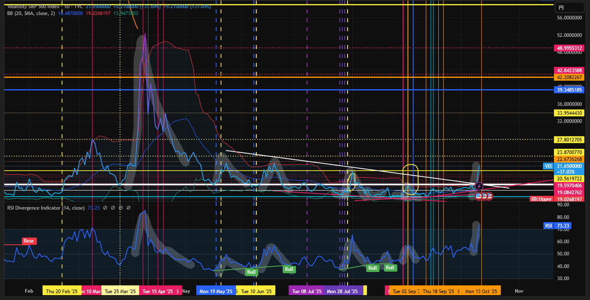
Task: Click the Volatility S&P 500 Index title
Action: (x=32, y=6)
